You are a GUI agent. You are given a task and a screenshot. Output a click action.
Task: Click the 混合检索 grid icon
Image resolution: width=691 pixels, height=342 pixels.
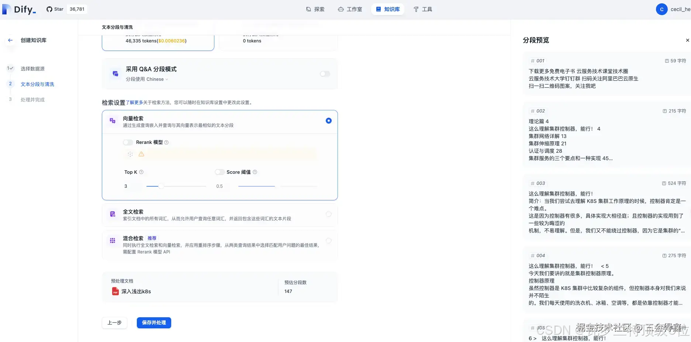(113, 241)
